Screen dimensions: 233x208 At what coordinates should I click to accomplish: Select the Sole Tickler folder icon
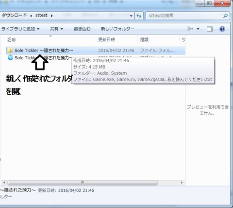click(x=10, y=51)
